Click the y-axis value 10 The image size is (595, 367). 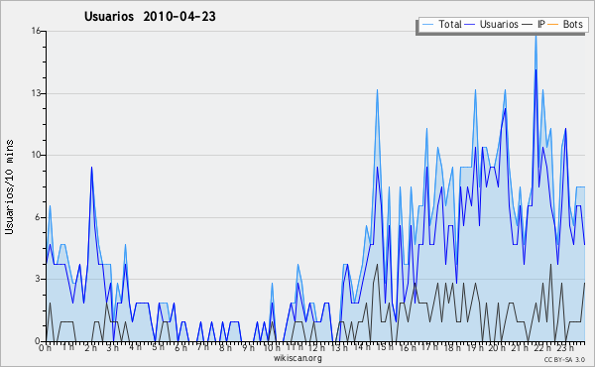click(x=36, y=155)
